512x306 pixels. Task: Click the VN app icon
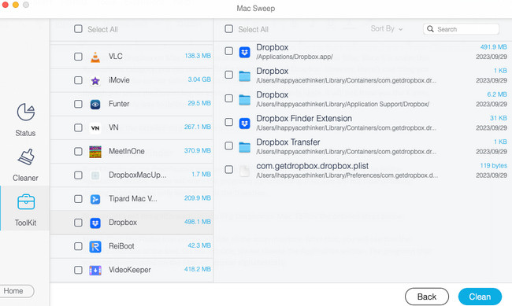[x=95, y=128]
